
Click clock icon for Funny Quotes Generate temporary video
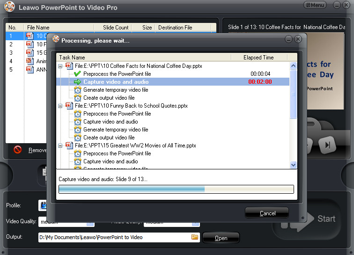point(77,130)
